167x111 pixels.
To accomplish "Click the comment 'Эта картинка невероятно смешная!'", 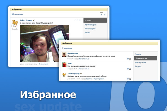I will pos(82,66).
